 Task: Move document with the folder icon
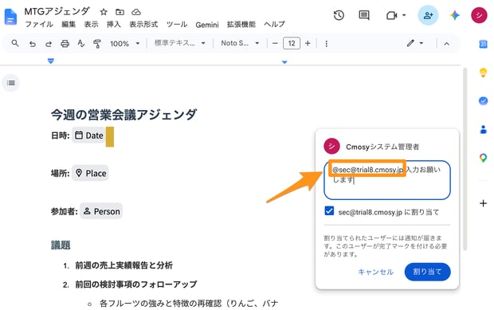(120, 12)
